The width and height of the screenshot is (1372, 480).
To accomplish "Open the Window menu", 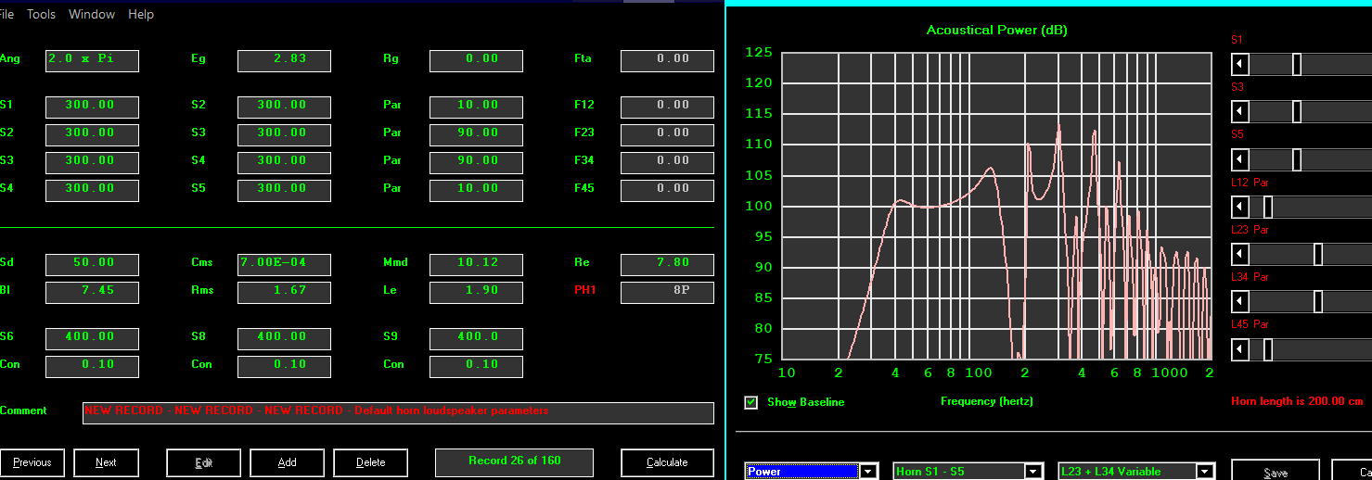I will tap(92, 14).
